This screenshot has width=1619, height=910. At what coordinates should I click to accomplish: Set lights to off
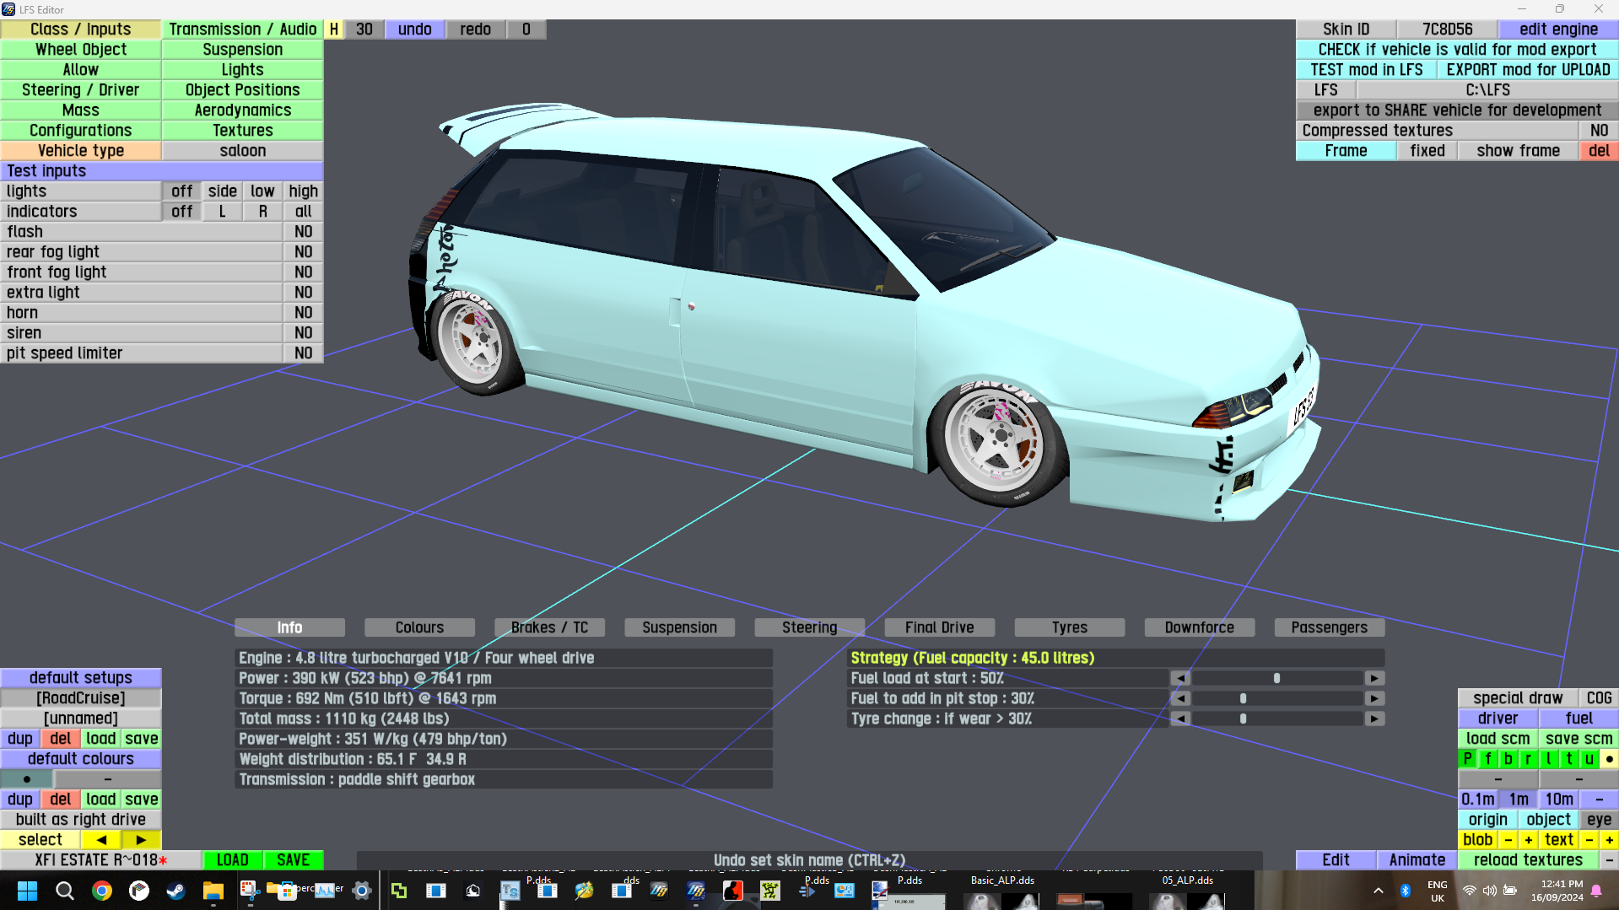coord(182,191)
